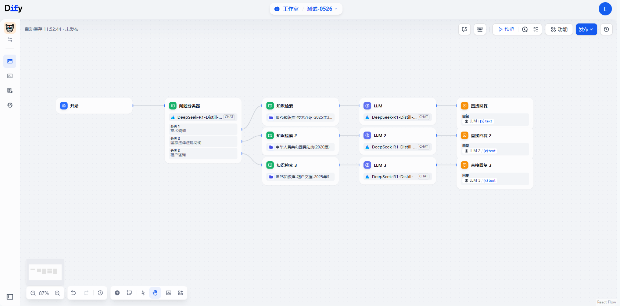This screenshot has height=306, width=620.
Task: Open the ENV environment variables button
Action: (480, 29)
